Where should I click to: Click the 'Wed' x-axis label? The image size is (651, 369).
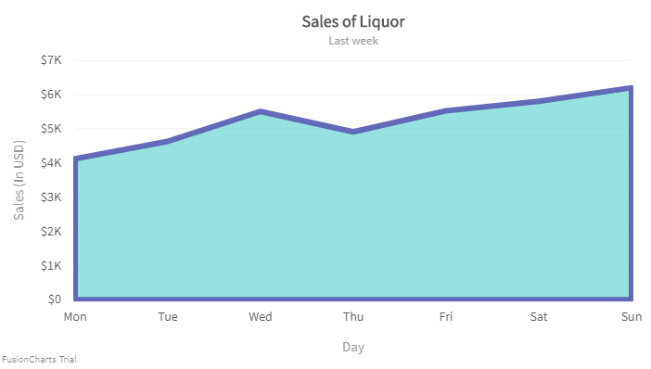point(261,317)
